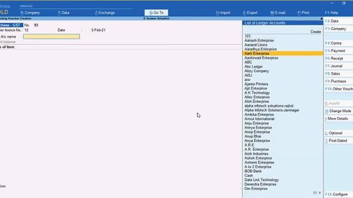
Task: Select Ajanta Printers ledger
Action: (x=256, y=84)
